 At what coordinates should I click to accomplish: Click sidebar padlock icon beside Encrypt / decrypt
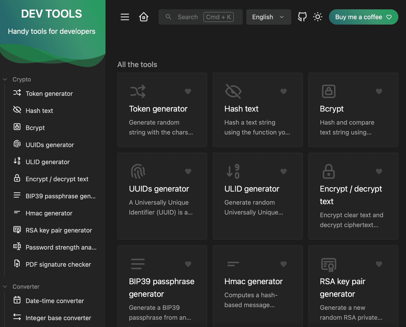point(17,178)
